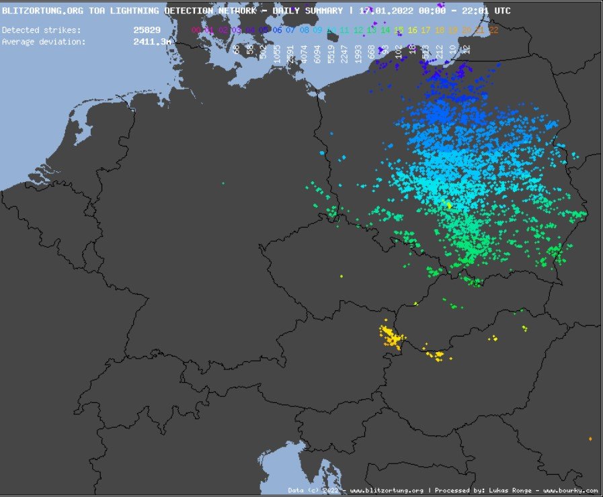Click the yellow strike cluster in eastern Hungary
Screen dimensions: 603x497
pyautogui.click(x=493, y=338)
